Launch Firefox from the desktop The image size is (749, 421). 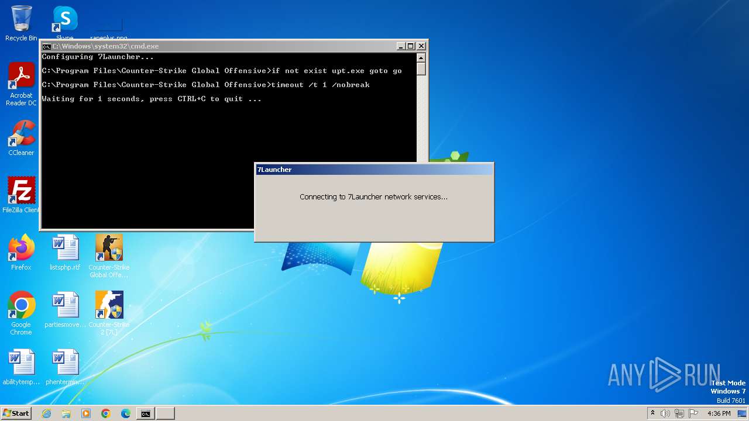pyautogui.click(x=21, y=253)
